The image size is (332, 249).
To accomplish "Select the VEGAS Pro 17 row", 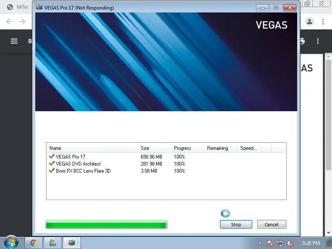I will [x=166, y=157].
